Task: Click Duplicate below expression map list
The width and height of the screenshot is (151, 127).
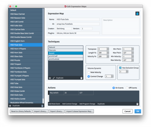Action: click(x=16, y=106)
